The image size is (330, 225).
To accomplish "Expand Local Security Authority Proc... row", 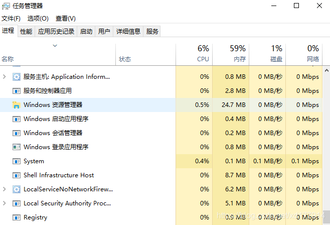I will click(5, 203).
